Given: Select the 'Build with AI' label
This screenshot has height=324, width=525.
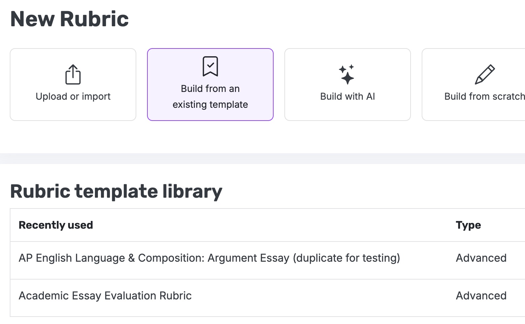Looking at the screenshot, I should 348,97.
